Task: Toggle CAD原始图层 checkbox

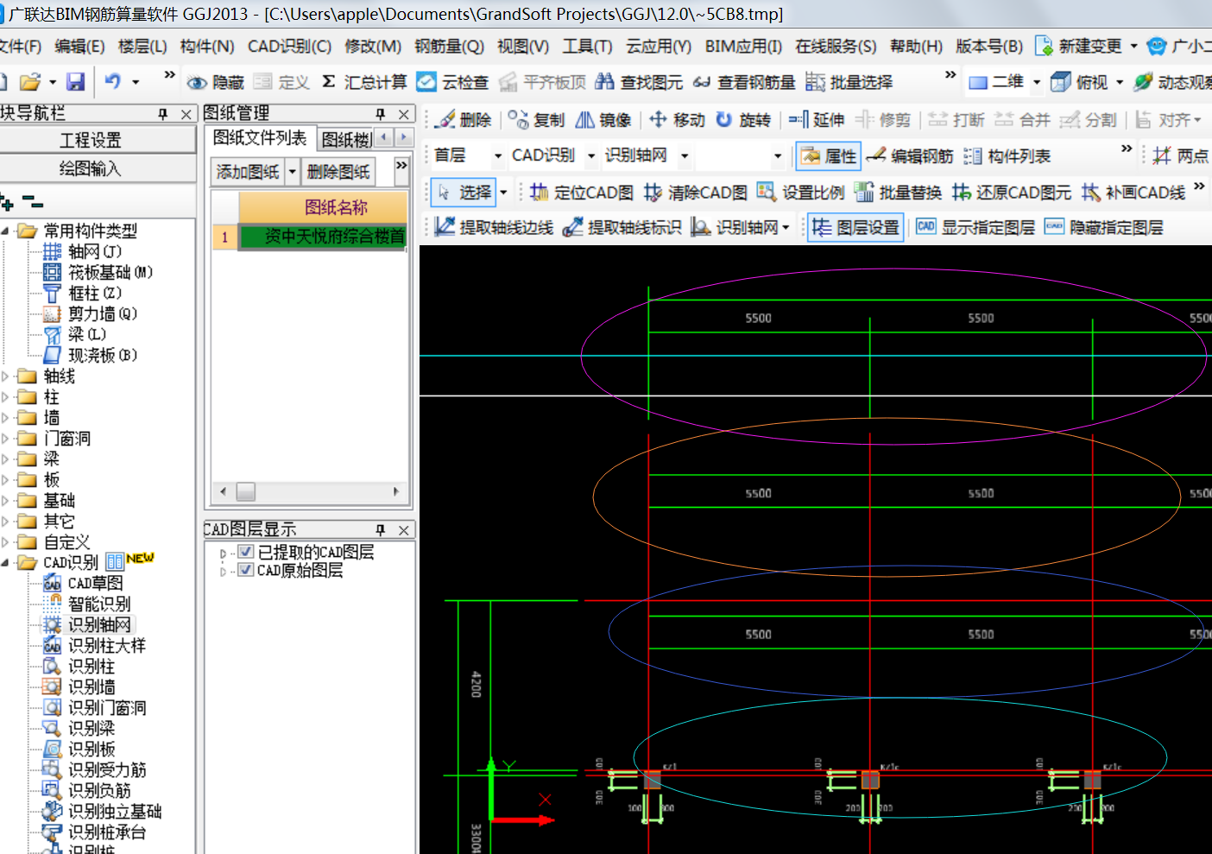Action: [246, 570]
